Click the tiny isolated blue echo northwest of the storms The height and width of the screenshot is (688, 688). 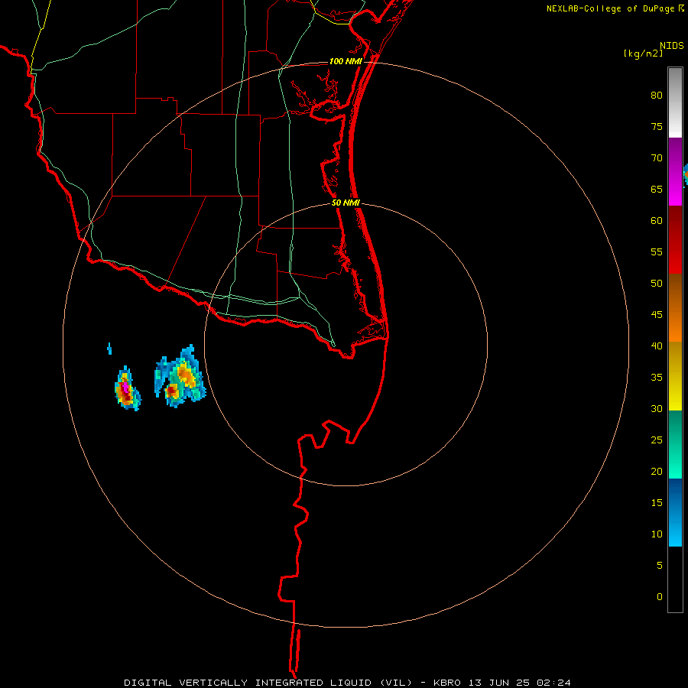point(109,349)
